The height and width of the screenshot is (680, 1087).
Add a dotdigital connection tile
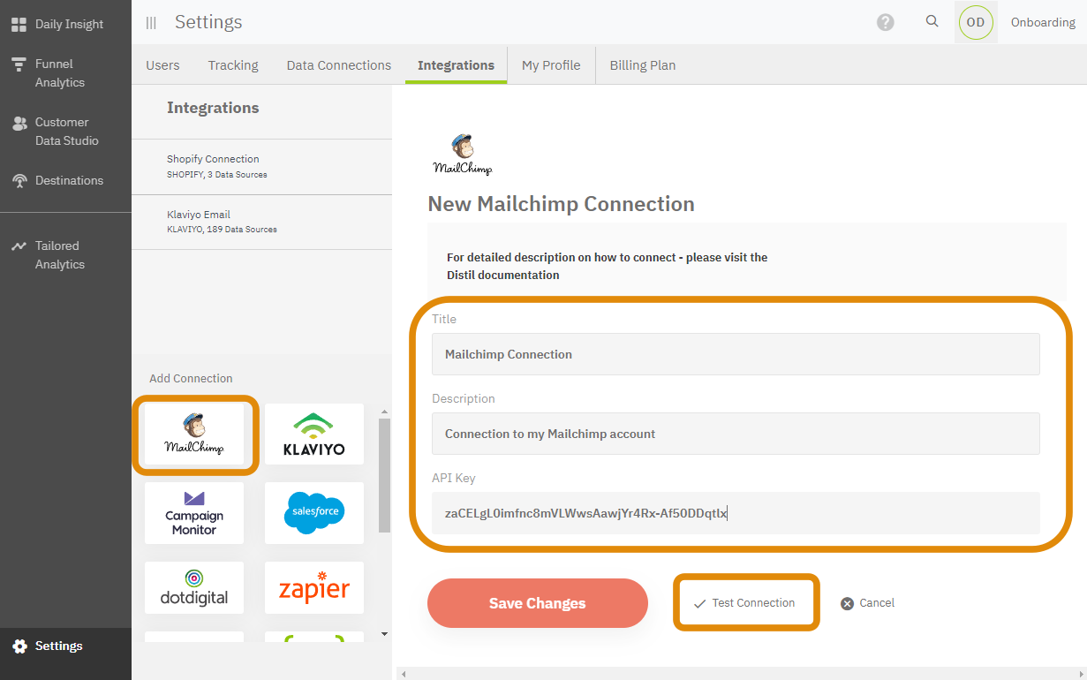(194, 588)
